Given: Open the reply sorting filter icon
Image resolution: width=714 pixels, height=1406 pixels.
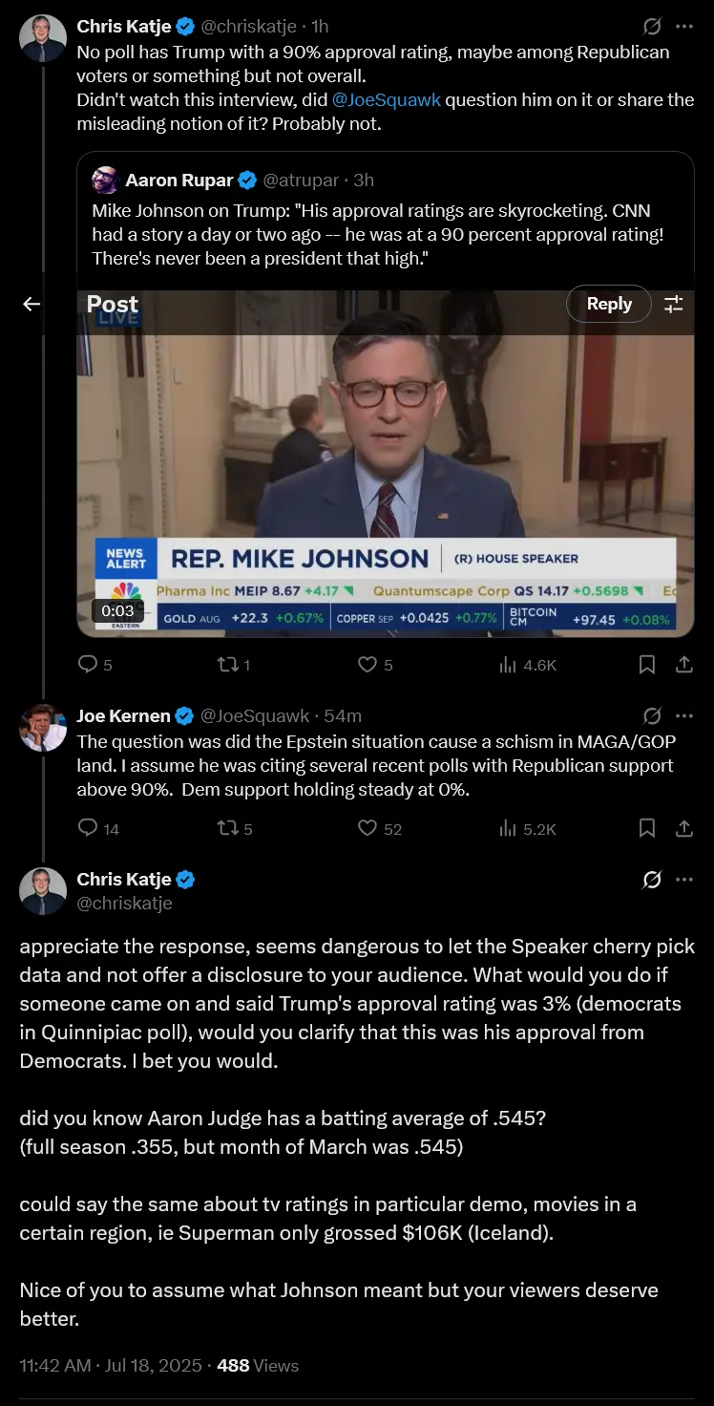Looking at the screenshot, I should coord(674,304).
